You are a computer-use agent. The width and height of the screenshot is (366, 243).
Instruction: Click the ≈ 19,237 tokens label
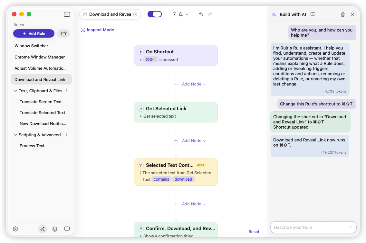333,152
